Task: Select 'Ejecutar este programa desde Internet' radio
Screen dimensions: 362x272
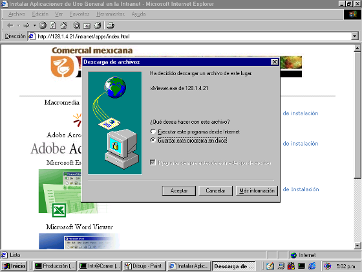Action: tap(153, 131)
